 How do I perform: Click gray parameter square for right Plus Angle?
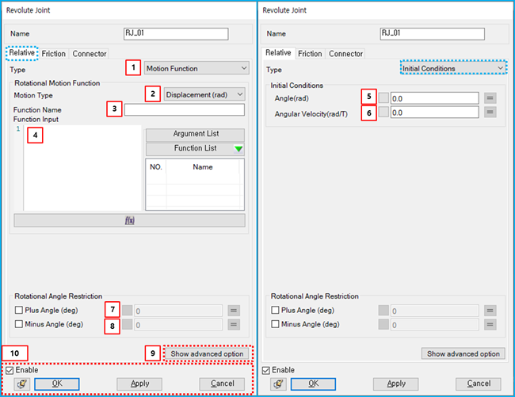(383, 311)
